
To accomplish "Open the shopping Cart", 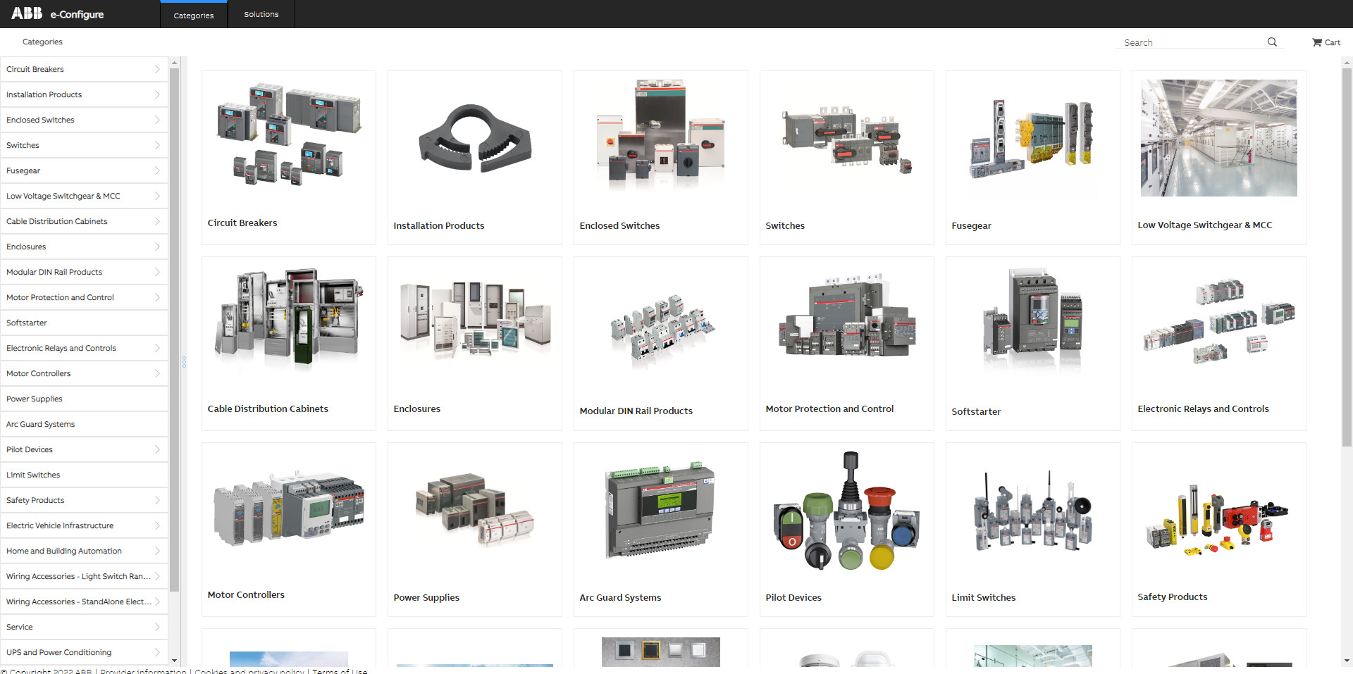I will point(1326,42).
